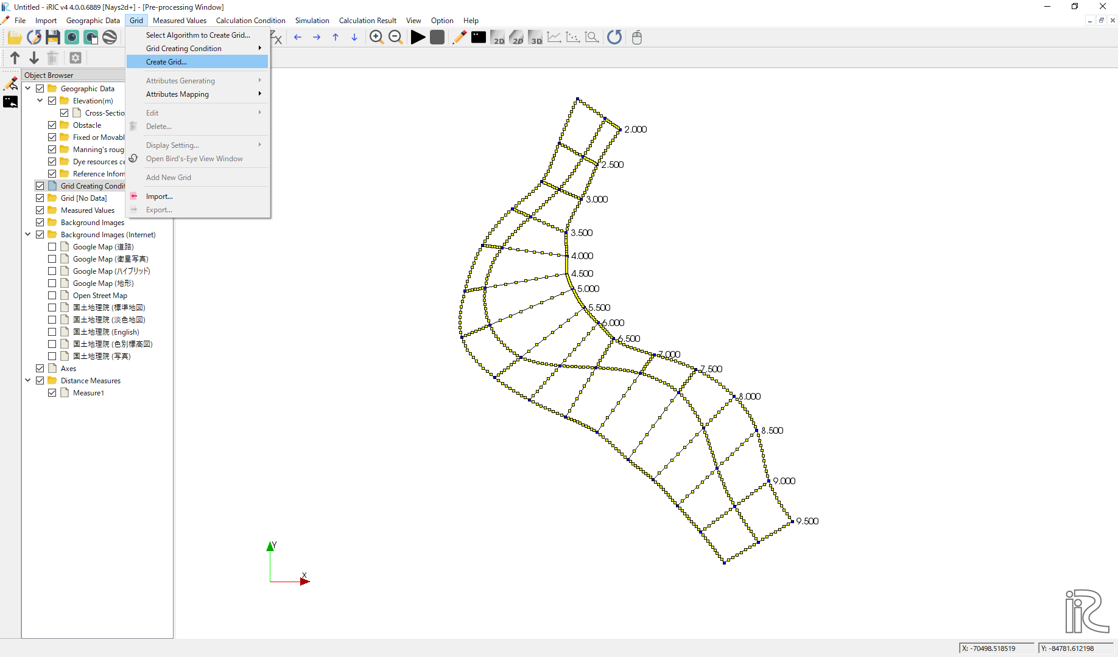
Task: Select the 国土地理院 (English) tree item
Action: click(x=106, y=332)
